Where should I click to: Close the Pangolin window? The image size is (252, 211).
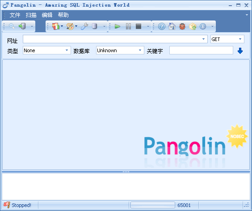coord(246,5)
